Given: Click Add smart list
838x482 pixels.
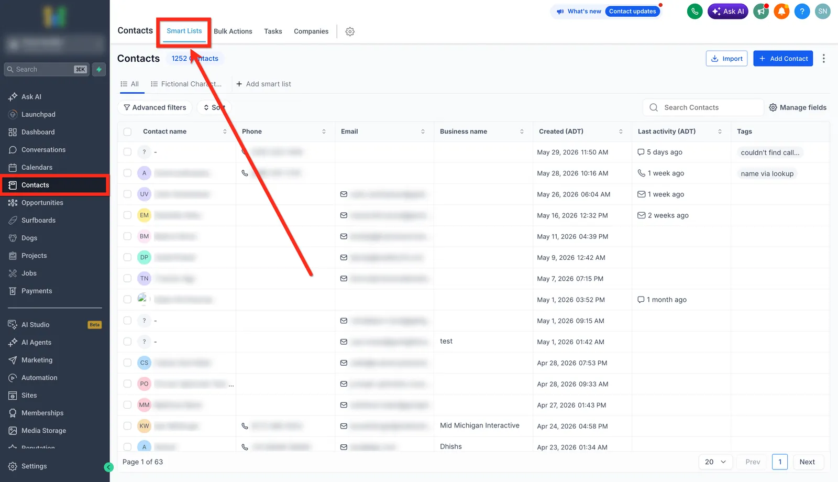Looking at the screenshot, I should tap(263, 84).
